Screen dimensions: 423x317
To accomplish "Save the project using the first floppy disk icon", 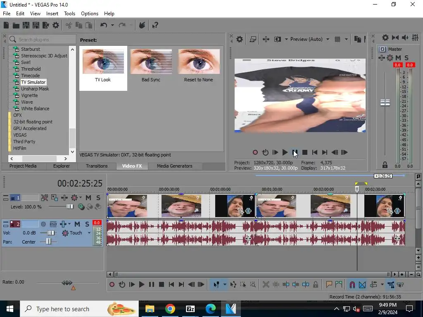I will pos(26,25).
